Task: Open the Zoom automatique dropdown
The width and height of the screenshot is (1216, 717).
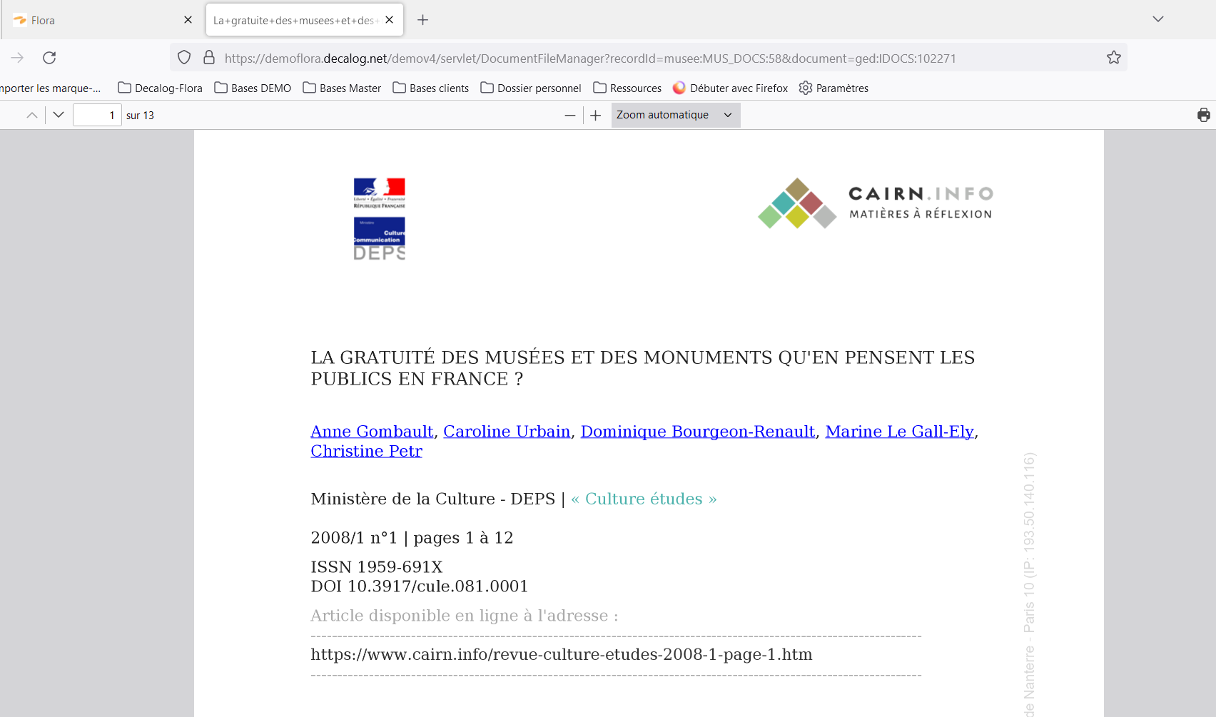Action: 676,115
